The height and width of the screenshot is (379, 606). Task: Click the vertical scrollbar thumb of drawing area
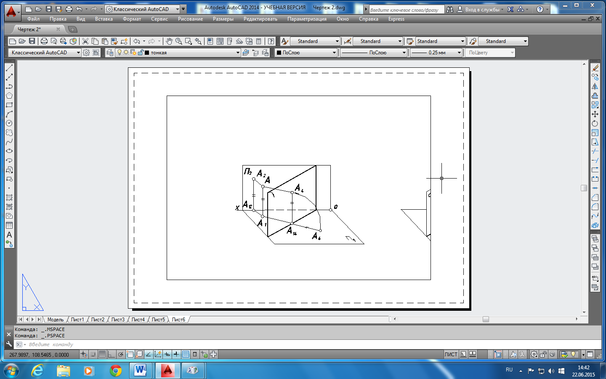584,188
